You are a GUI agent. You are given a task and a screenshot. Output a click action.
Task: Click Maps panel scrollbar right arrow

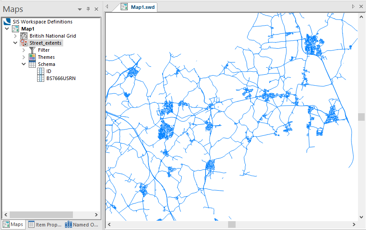(x=96, y=215)
